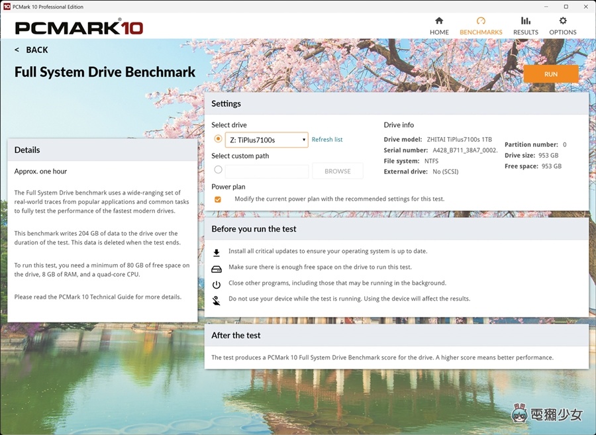Expand the Z: TiPlus7100s drive dropdown

[x=266, y=140]
